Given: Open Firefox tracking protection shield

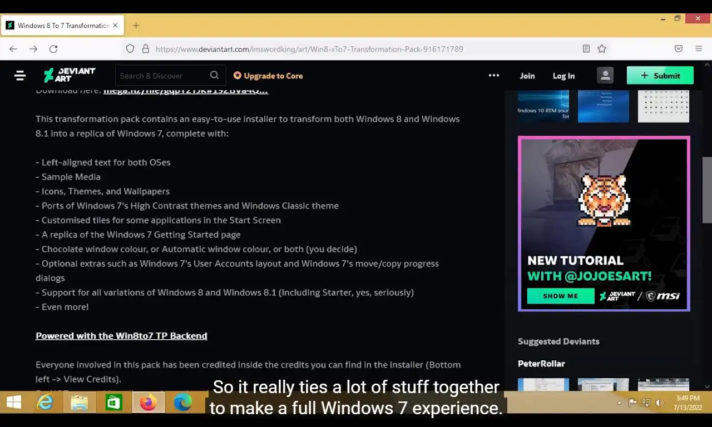Looking at the screenshot, I should coord(130,49).
